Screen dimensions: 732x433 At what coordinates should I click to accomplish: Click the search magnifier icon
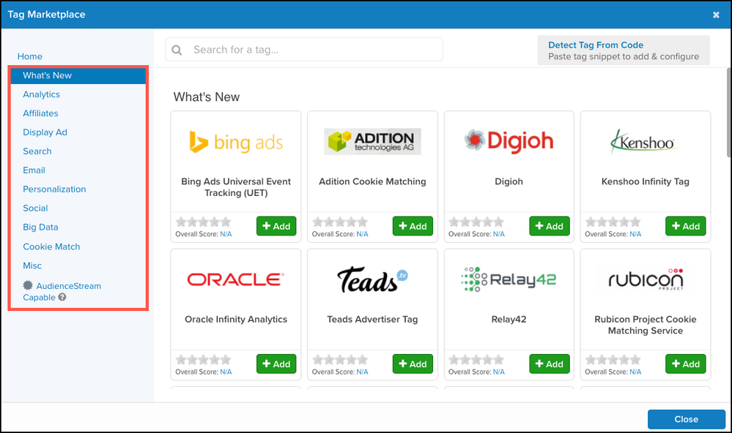click(x=177, y=50)
